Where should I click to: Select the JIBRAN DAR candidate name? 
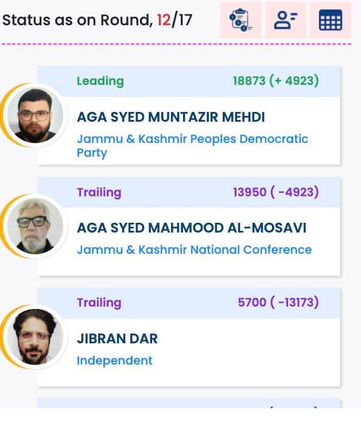(x=117, y=339)
